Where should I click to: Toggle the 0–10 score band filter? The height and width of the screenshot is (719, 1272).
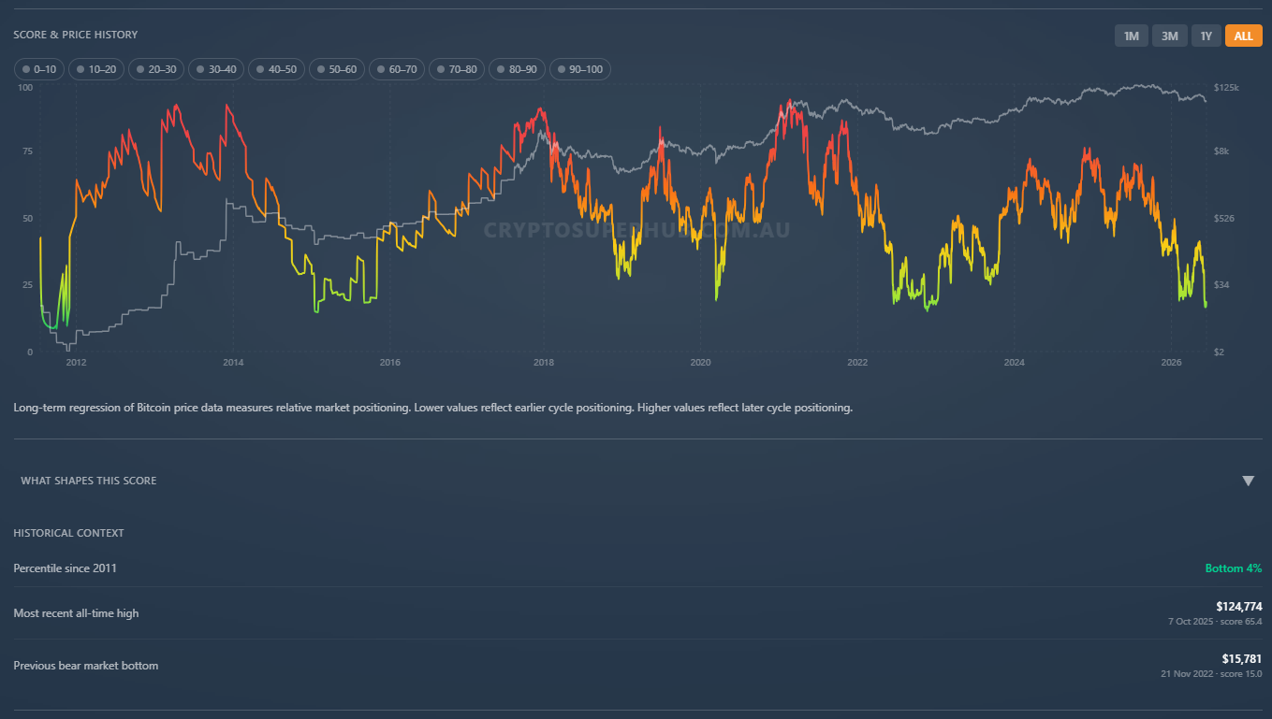pos(39,69)
